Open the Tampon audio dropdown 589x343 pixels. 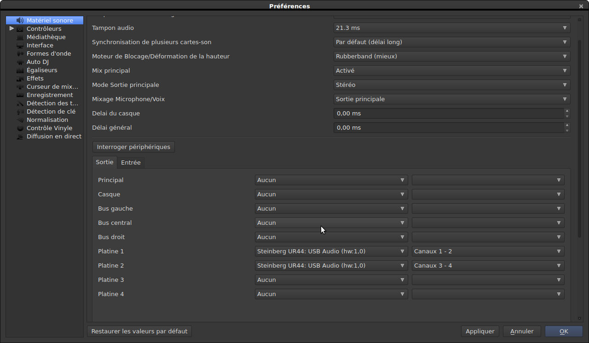click(x=451, y=28)
